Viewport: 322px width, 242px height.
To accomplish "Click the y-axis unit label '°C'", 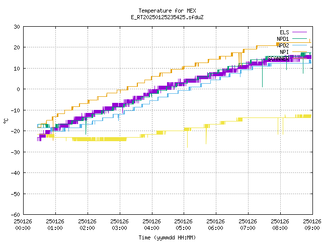I will [6, 121].
